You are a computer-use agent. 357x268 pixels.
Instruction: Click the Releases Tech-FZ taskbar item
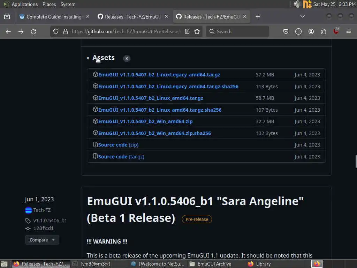41,264
